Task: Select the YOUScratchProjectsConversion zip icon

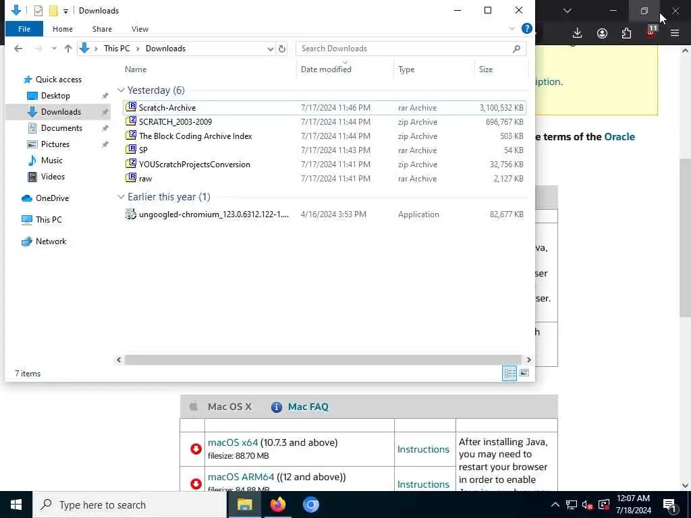Action: [131, 164]
